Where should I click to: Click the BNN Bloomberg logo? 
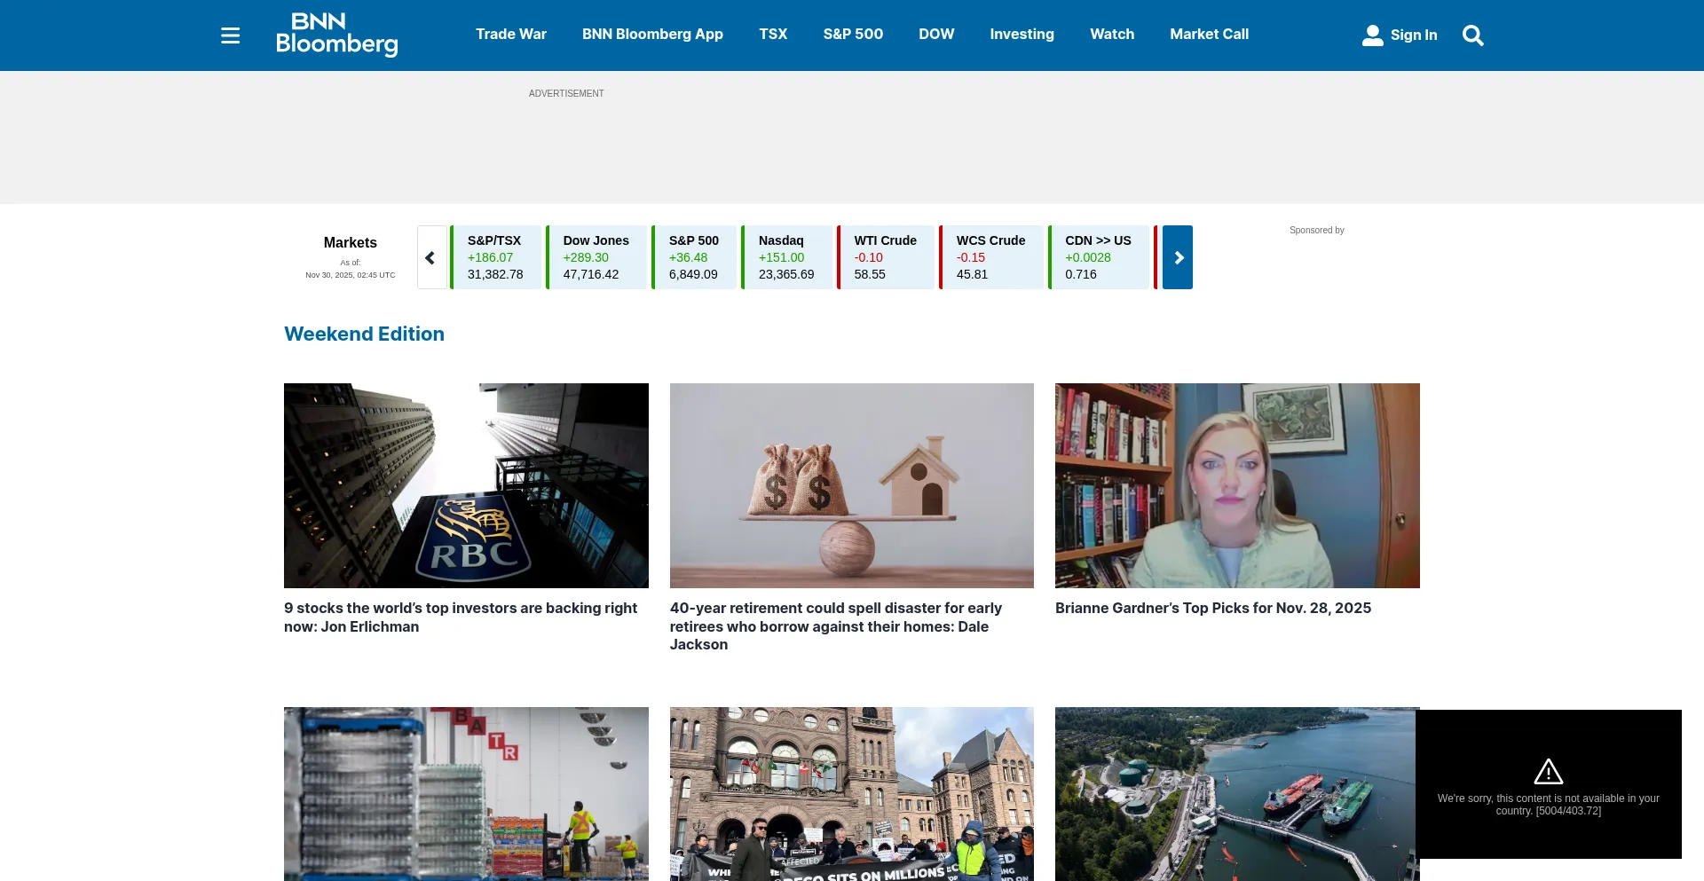click(336, 35)
